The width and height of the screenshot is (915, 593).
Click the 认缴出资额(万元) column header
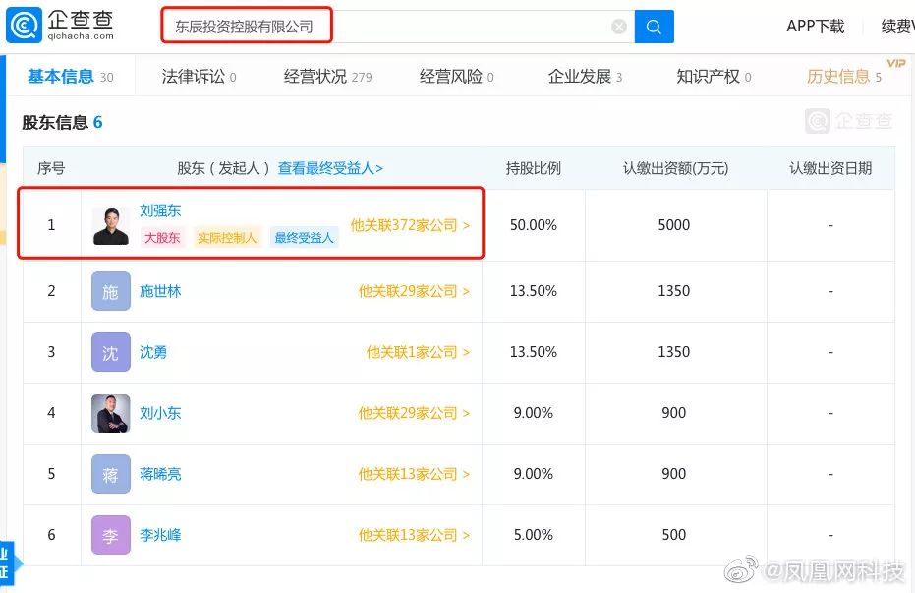tap(676, 168)
